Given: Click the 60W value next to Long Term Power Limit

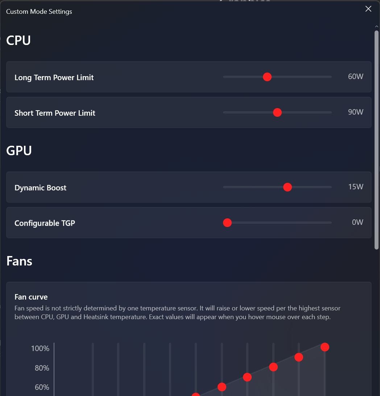Looking at the screenshot, I should (x=355, y=76).
